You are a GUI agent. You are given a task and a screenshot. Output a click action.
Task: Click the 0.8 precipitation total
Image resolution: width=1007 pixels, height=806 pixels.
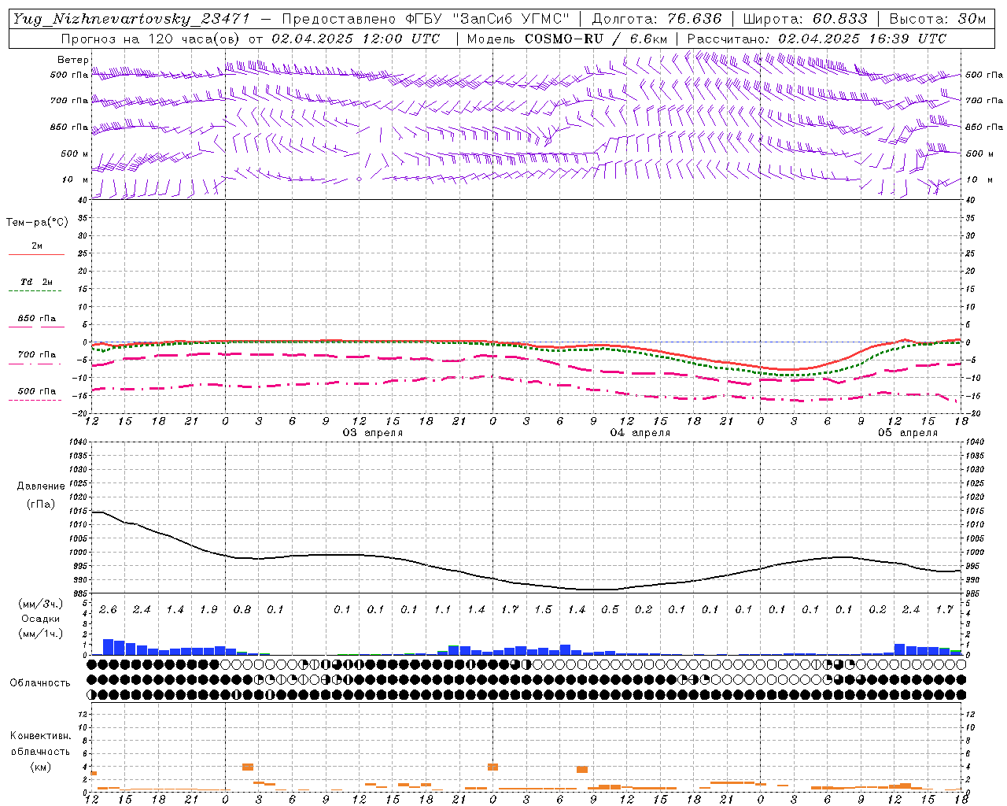click(242, 610)
